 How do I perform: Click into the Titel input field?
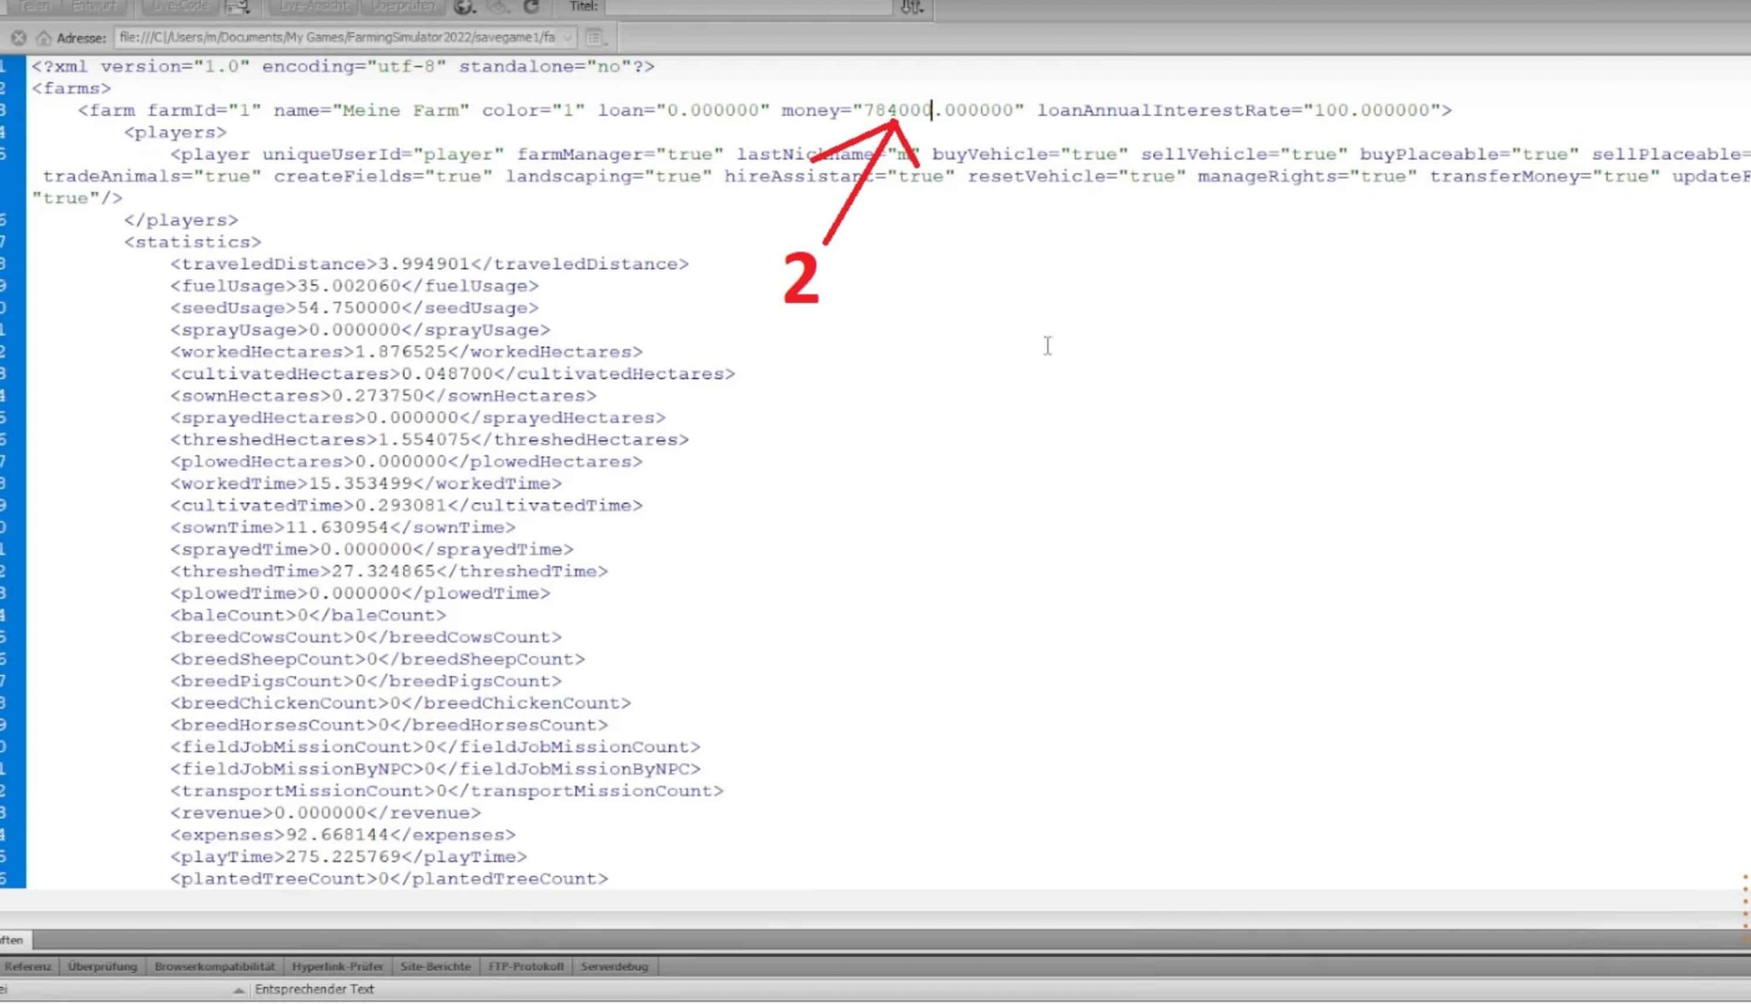(x=748, y=7)
